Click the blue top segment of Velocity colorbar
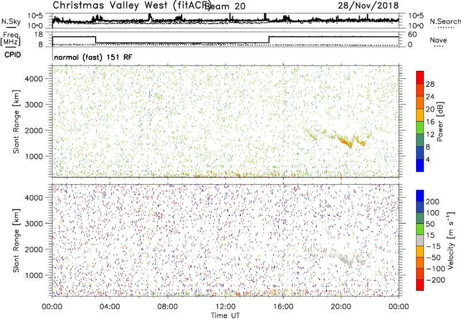 coord(420,196)
